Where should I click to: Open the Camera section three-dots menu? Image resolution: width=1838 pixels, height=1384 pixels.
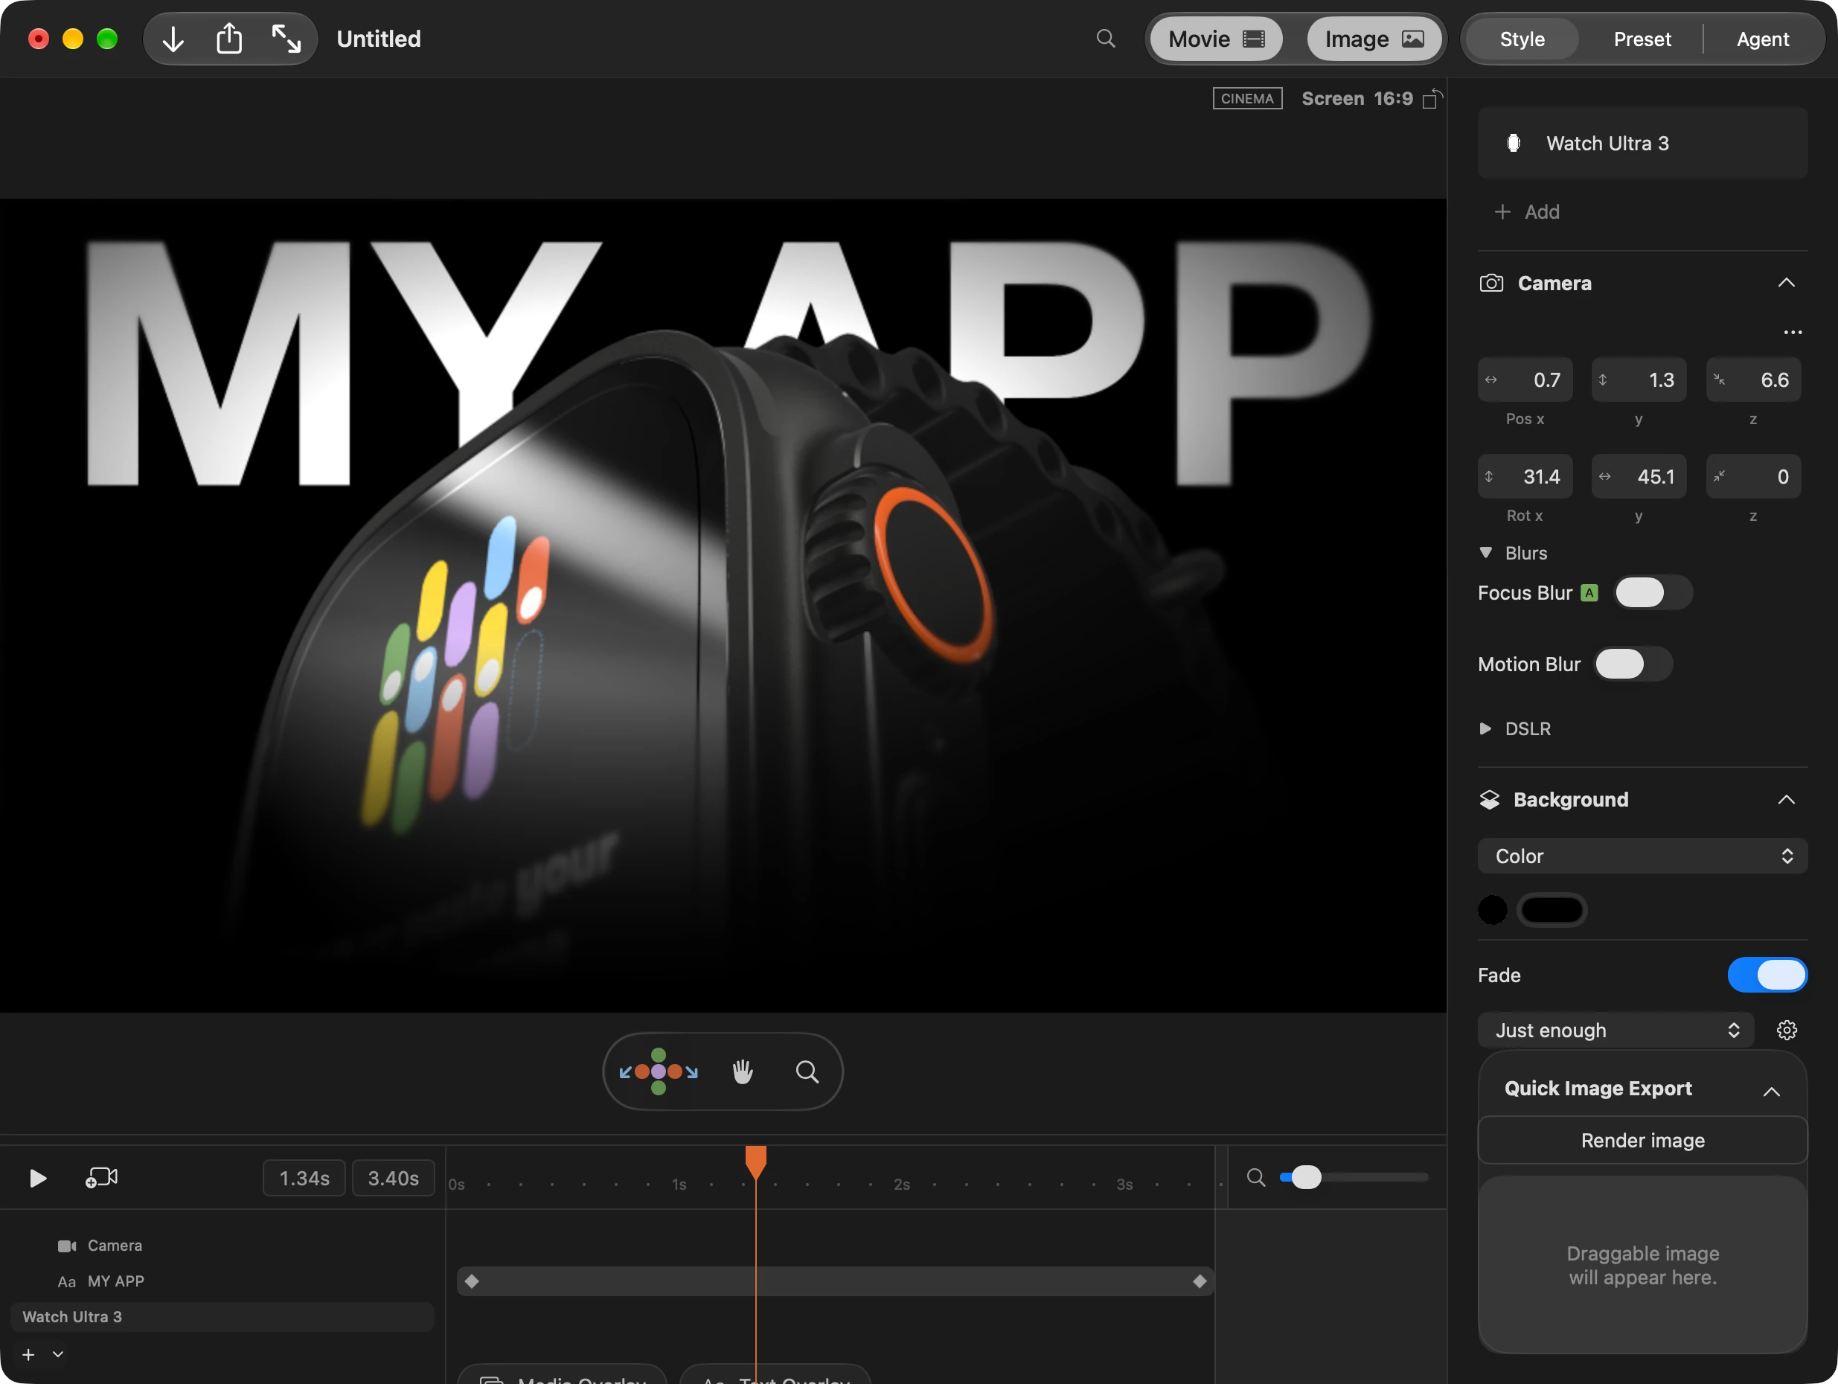tap(1793, 333)
